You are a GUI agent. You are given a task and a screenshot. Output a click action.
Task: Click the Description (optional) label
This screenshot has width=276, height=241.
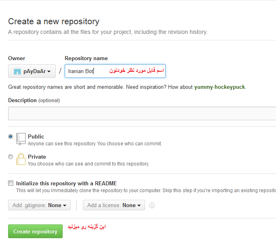pyautogui.click(x=34, y=100)
